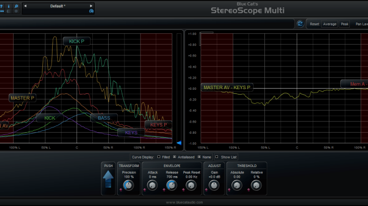
Task: Click the Precision knob
Action: click(x=129, y=185)
